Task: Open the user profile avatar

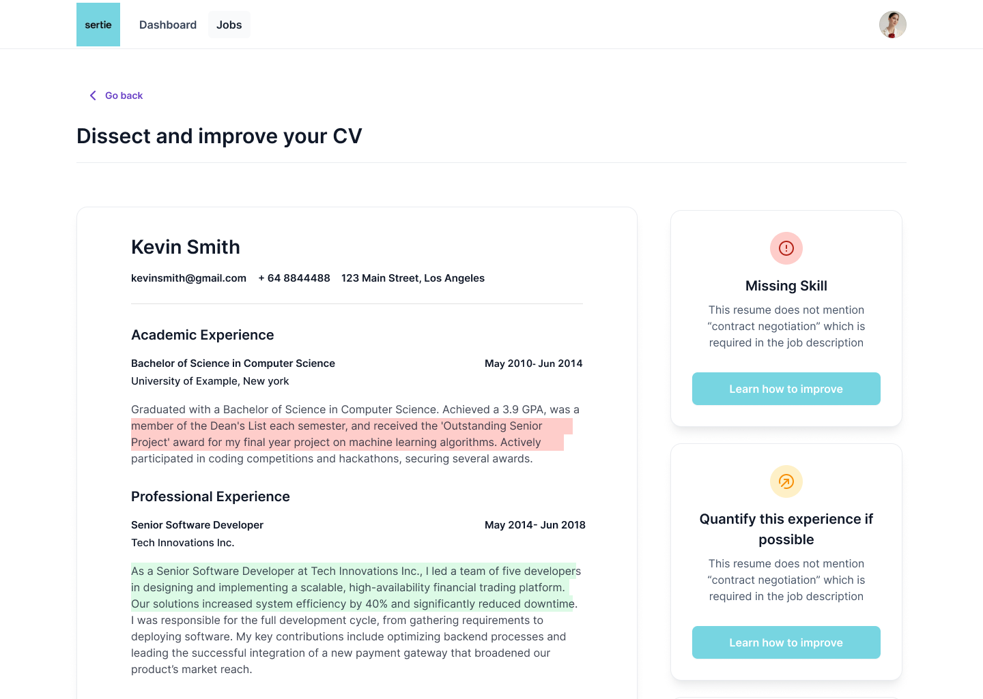Action: pyautogui.click(x=892, y=25)
